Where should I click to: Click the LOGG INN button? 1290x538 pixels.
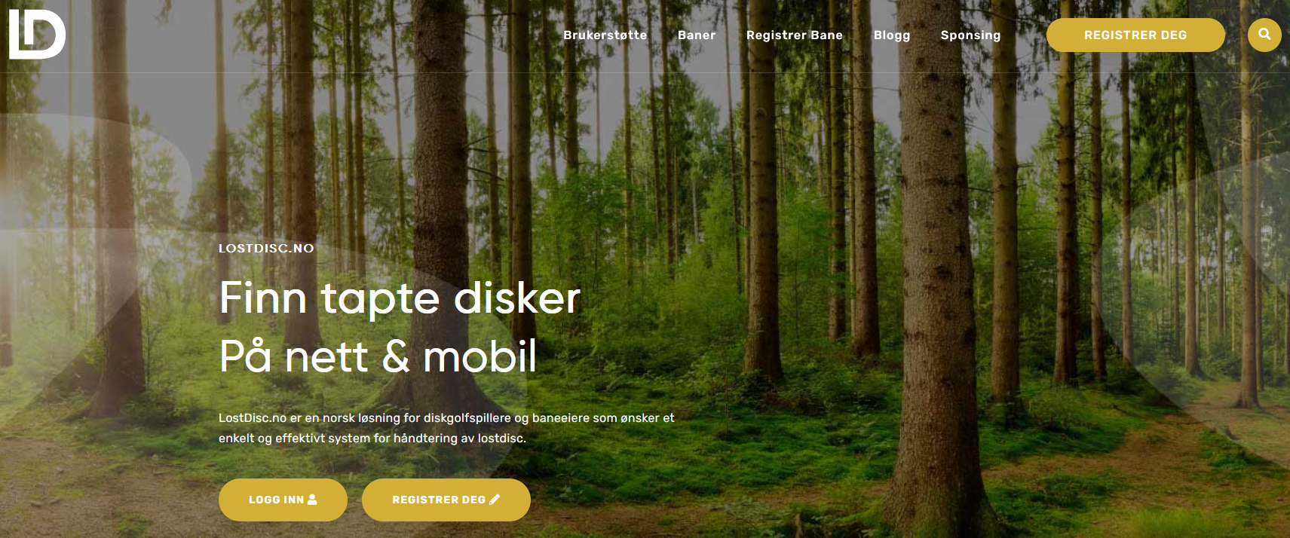click(x=283, y=500)
